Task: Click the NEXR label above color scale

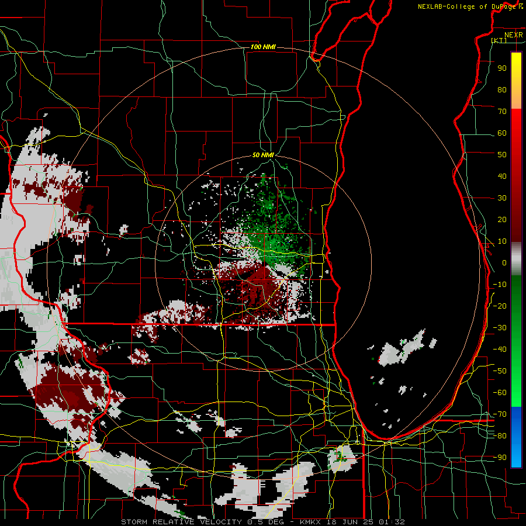Action: [x=514, y=35]
